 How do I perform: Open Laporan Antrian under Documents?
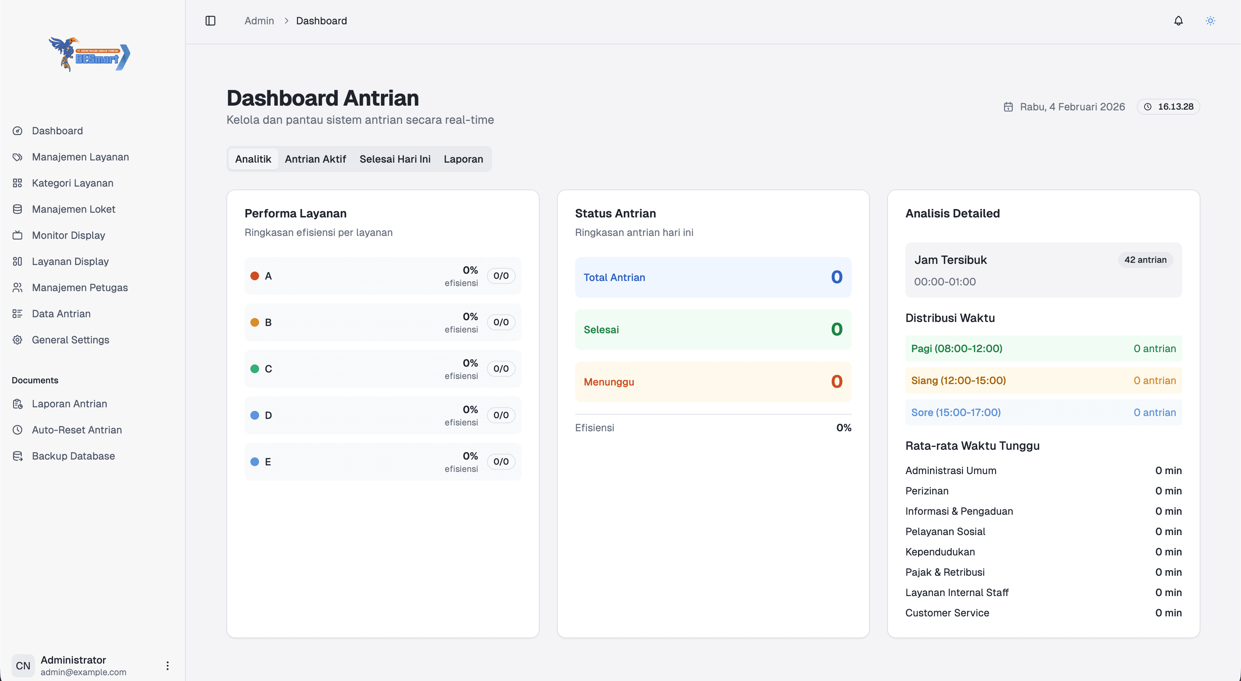click(x=69, y=404)
